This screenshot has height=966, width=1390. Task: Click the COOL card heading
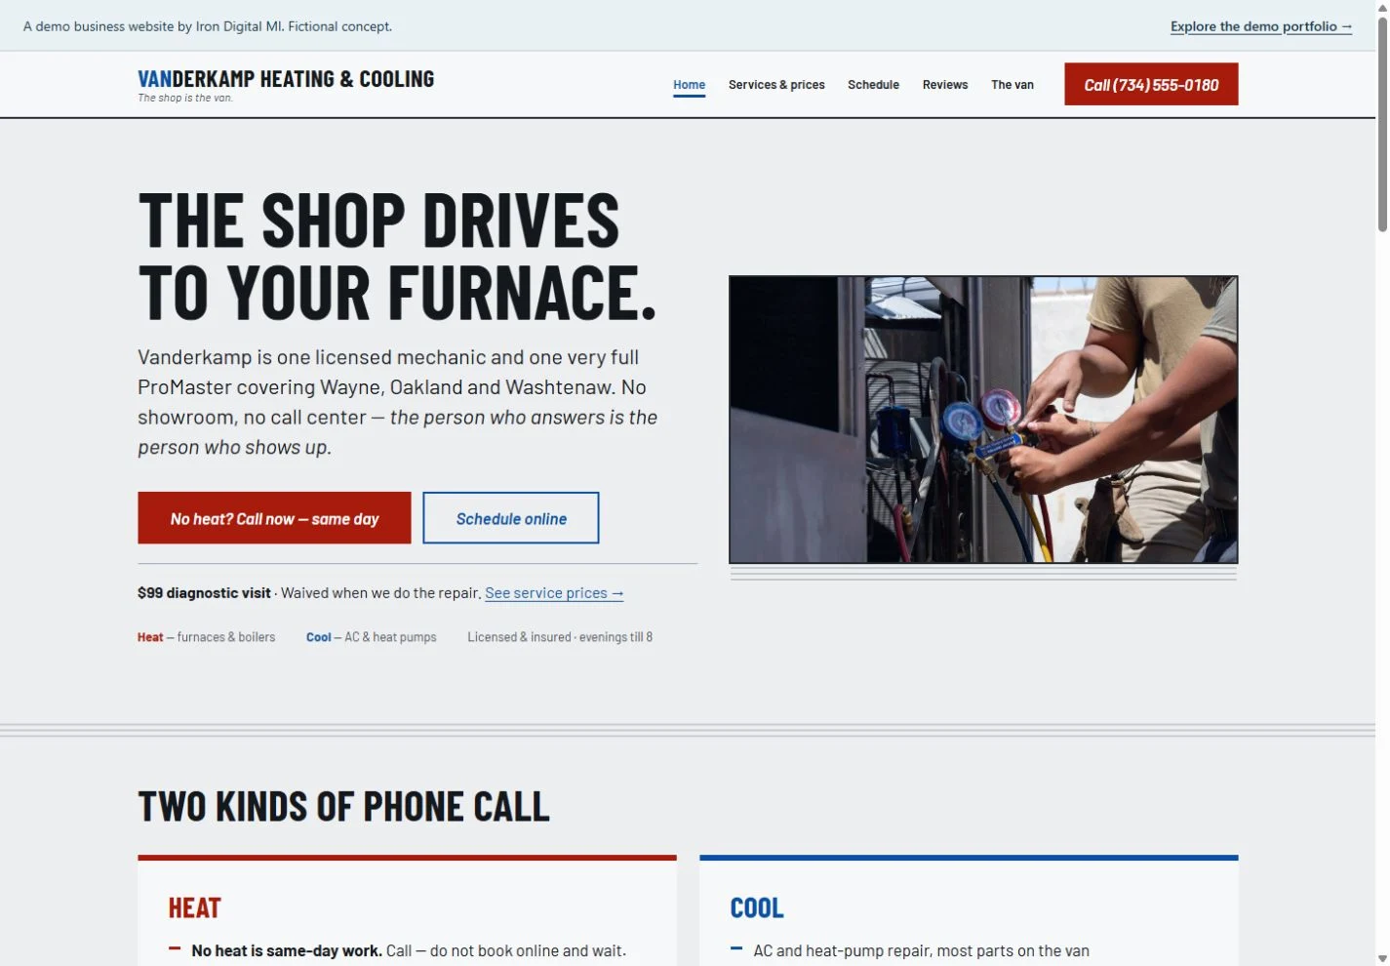click(757, 908)
